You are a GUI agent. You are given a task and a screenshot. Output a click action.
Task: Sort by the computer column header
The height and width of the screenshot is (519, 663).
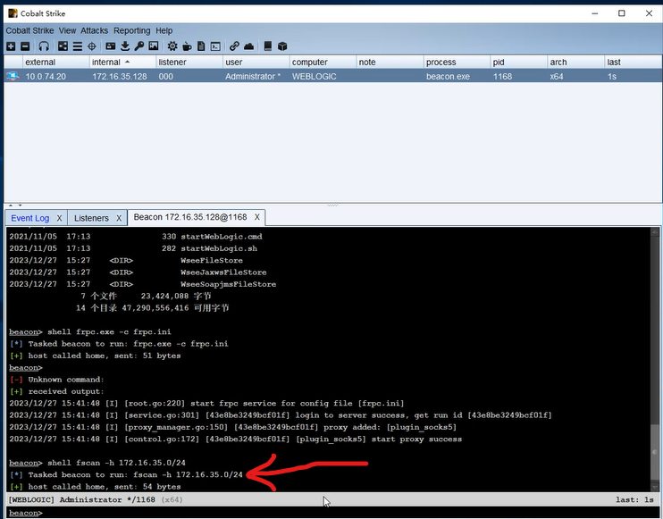coord(323,63)
